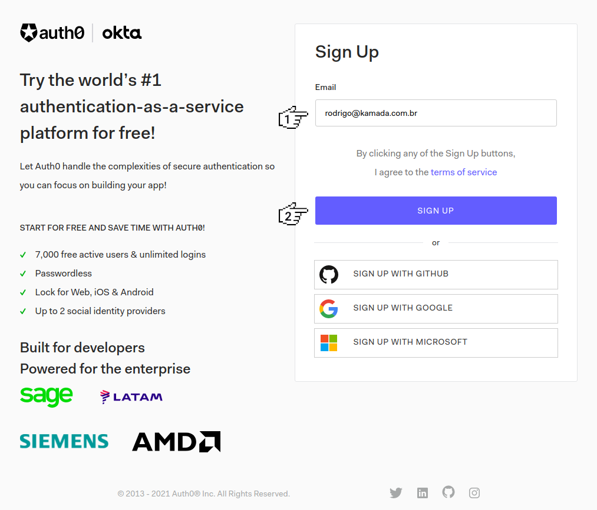Screen dimensions: 597x510
Task: Choose SIGN UP WITH MICROSOFT
Action: click(x=436, y=343)
